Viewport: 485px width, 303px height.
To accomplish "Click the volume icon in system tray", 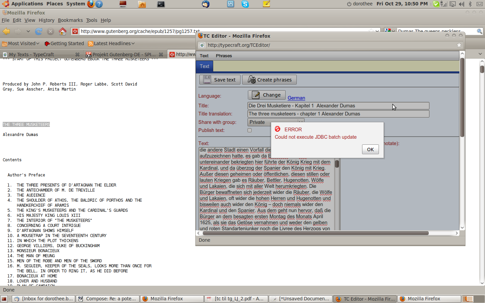I will coord(461,4).
